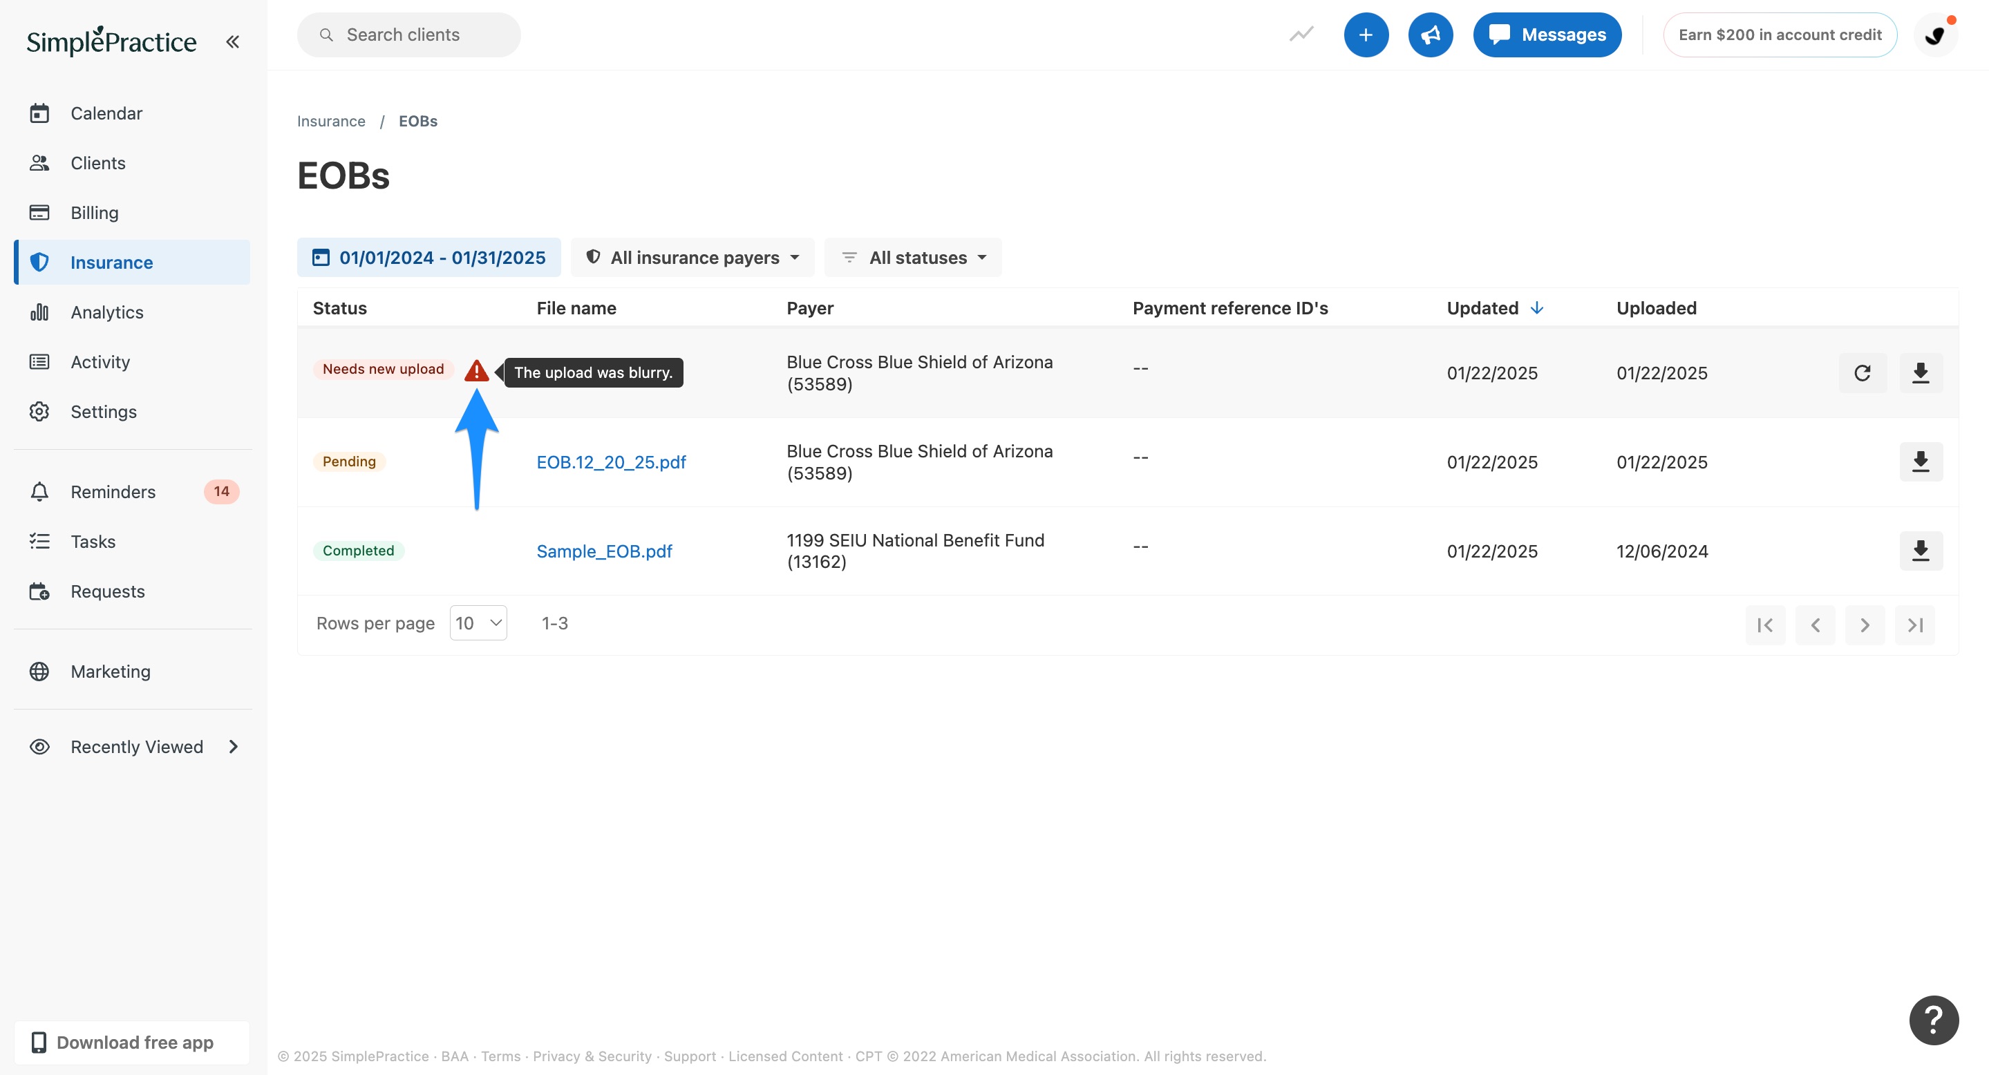Download EOB.12_20_25.pdf via download icon
Image resolution: width=1989 pixels, height=1075 pixels.
tap(1921, 462)
